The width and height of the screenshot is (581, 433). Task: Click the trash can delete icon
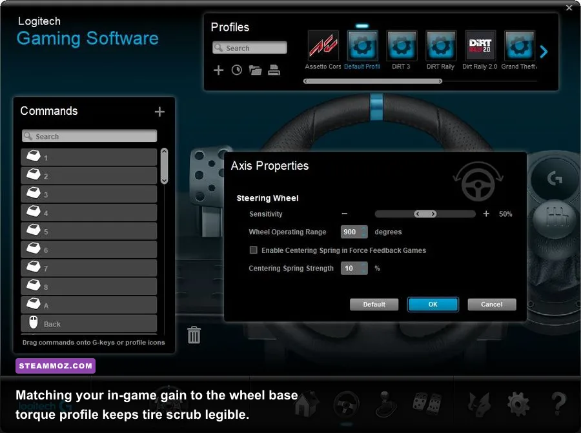(x=194, y=335)
